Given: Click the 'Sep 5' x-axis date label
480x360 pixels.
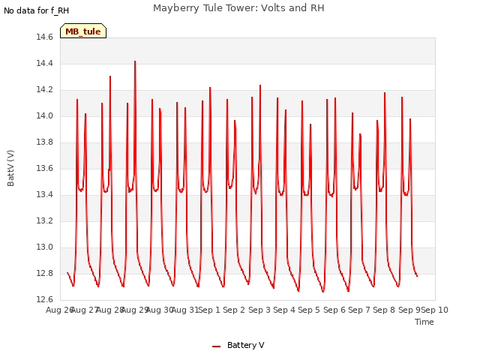Looking at the screenshot, I should 309,310.
